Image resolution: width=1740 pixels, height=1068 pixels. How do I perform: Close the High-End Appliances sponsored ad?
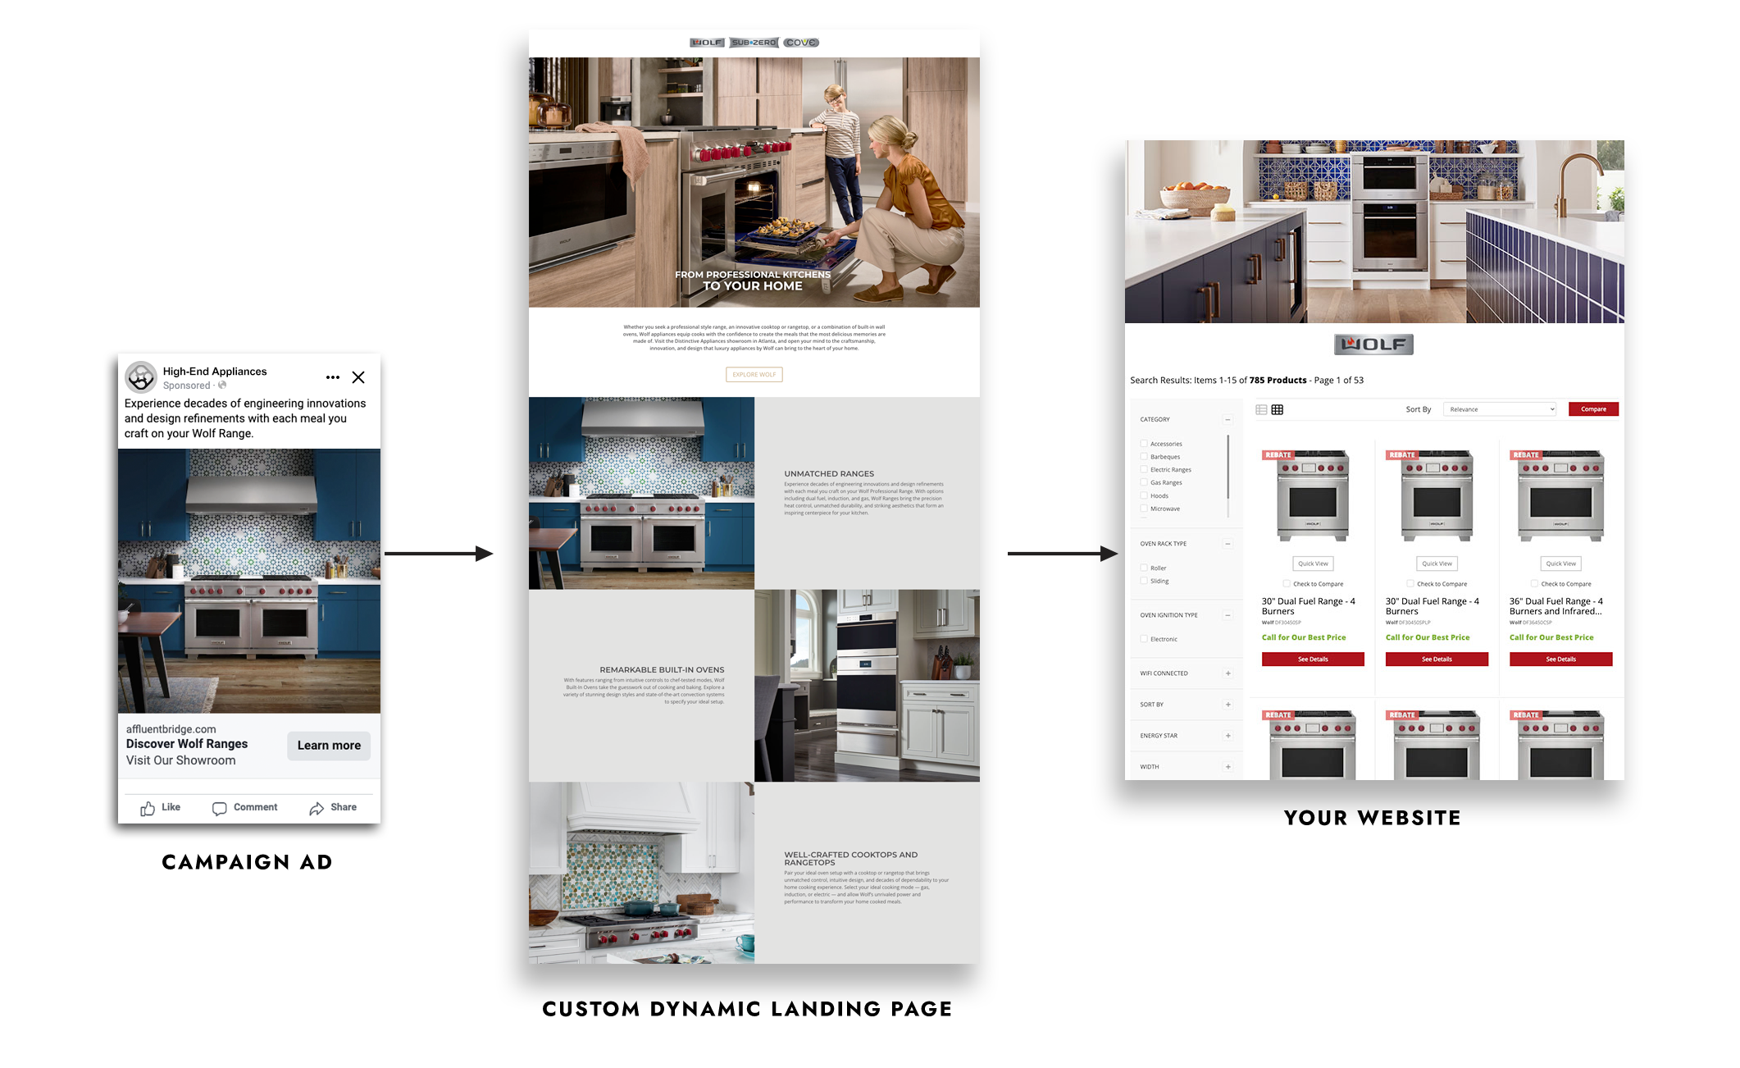coord(358,377)
